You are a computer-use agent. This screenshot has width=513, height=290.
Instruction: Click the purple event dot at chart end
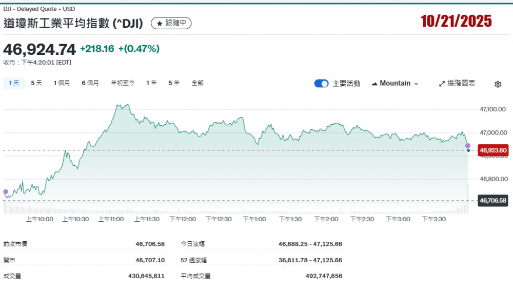coord(468,146)
